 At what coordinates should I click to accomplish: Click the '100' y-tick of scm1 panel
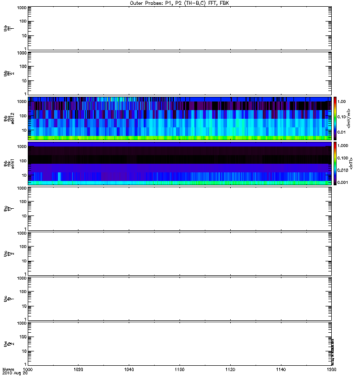point(23,161)
